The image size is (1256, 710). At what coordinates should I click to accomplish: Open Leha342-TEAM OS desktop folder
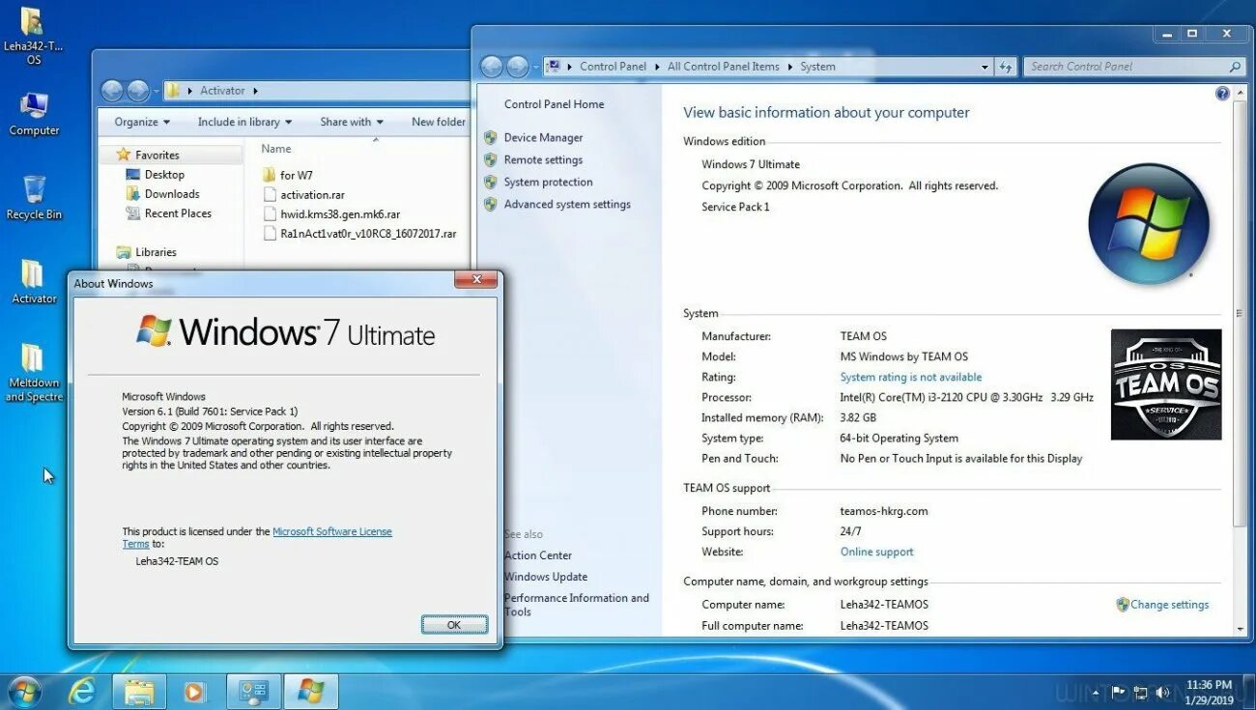click(33, 36)
